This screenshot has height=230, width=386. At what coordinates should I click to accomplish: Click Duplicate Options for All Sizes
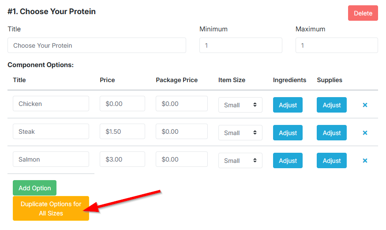51,208
